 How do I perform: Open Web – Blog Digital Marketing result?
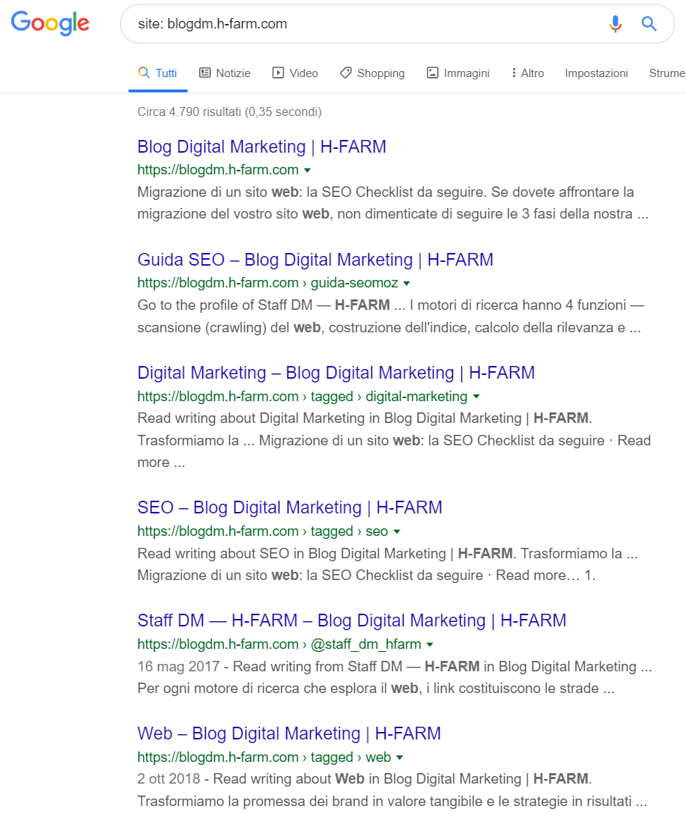pyautogui.click(x=289, y=733)
